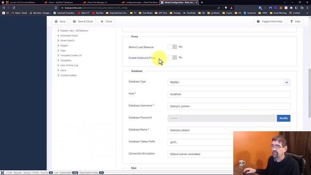
Task: Click the Save button in the toolbar
Action: 60,21
